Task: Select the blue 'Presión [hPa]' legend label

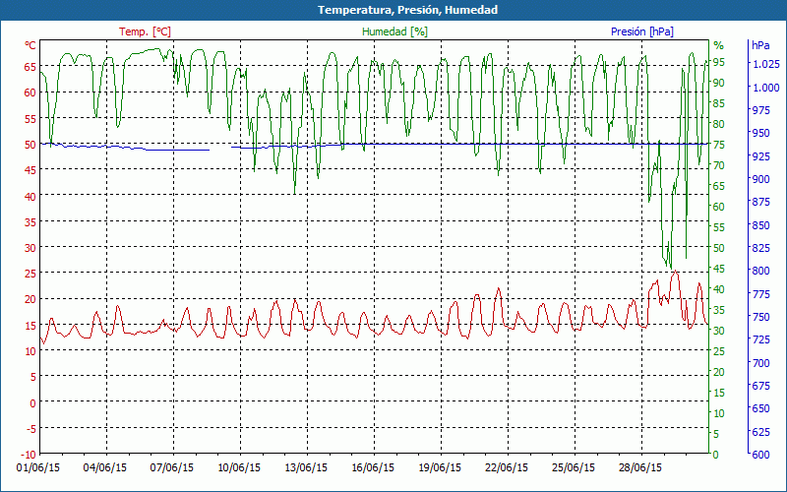Action: [642, 31]
